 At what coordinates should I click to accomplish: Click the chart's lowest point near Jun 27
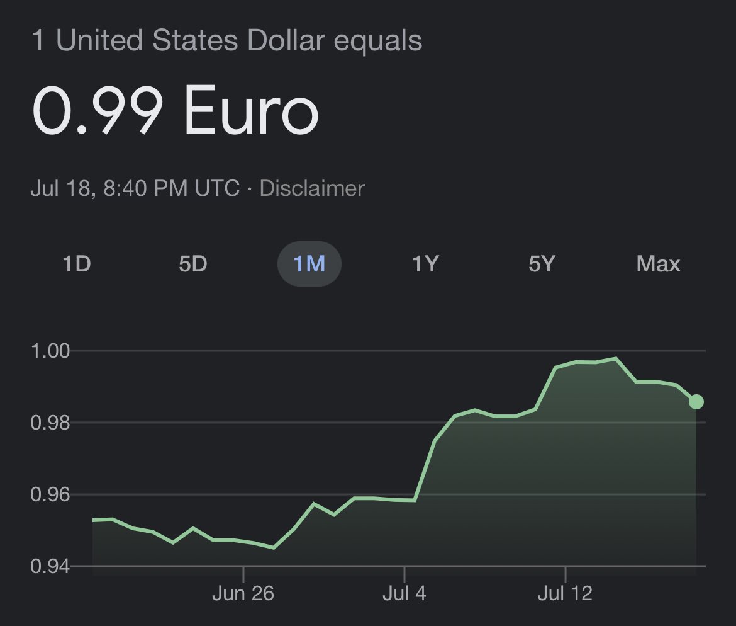pos(274,548)
